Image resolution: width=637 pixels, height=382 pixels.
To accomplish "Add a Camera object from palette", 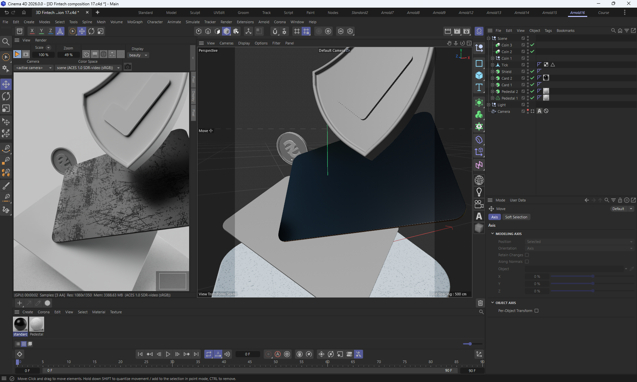I will coord(479,204).
